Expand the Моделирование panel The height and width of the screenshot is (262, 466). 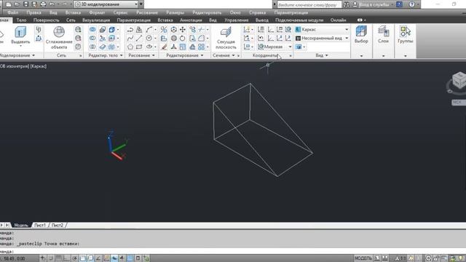coord(17,55)
